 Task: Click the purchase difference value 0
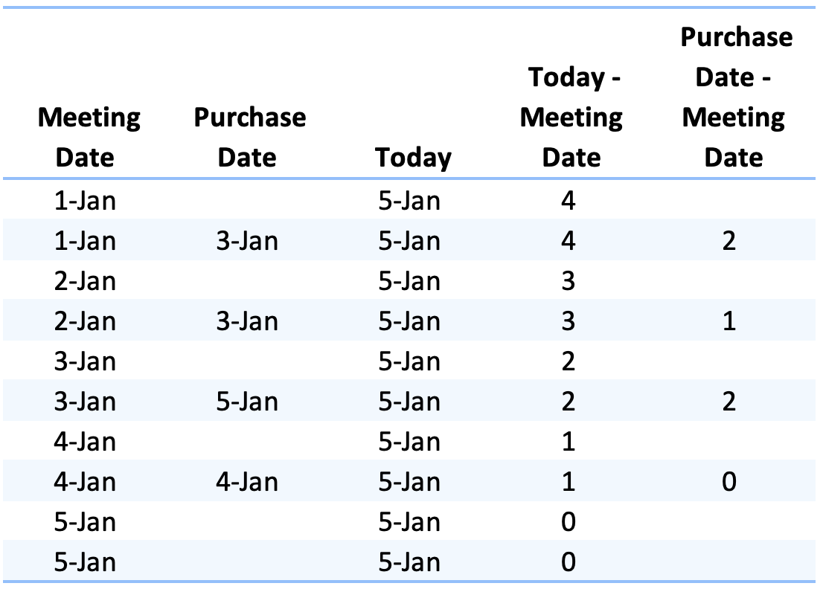coord(729,481)
